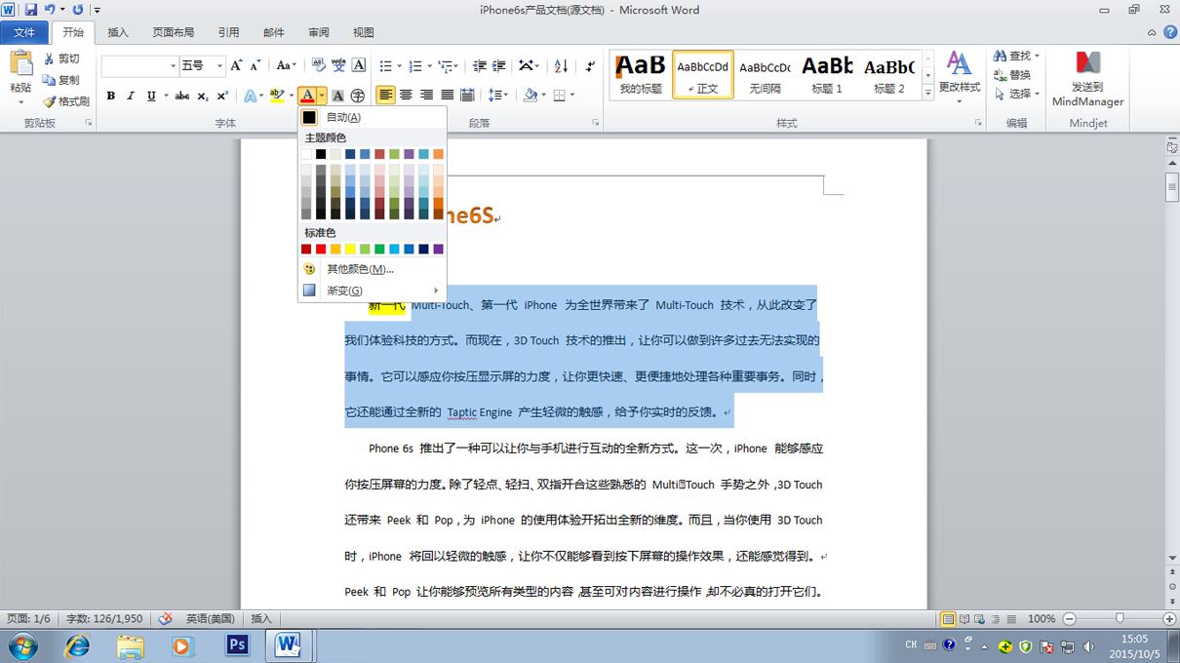Screen dimensions: 1180x663
Task: Pick bright red from the Standard Colors row
Action: pos(321,250)
